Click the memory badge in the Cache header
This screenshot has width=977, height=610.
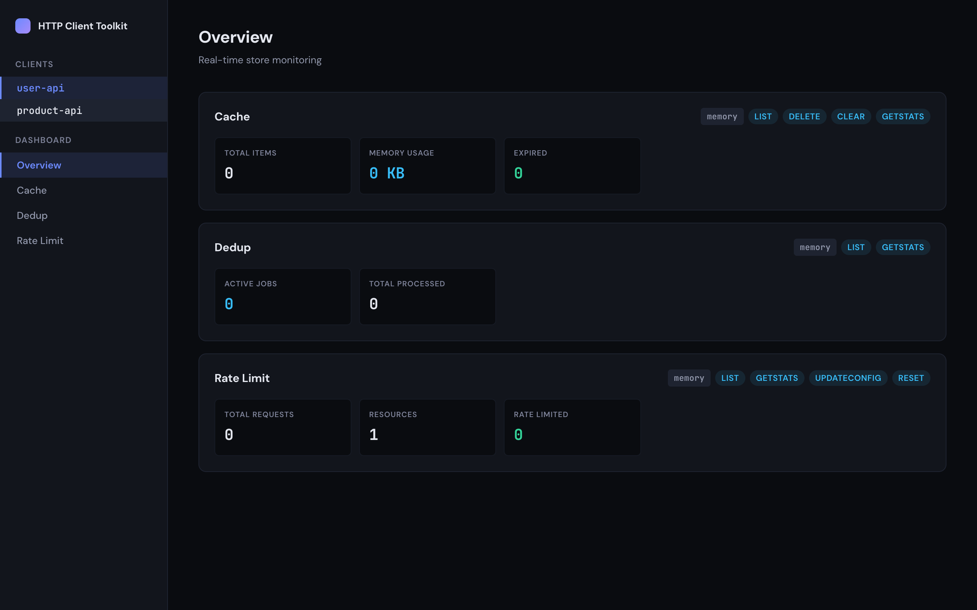click(x=722, y=116)
